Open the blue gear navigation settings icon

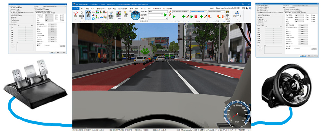coord(93,19)
